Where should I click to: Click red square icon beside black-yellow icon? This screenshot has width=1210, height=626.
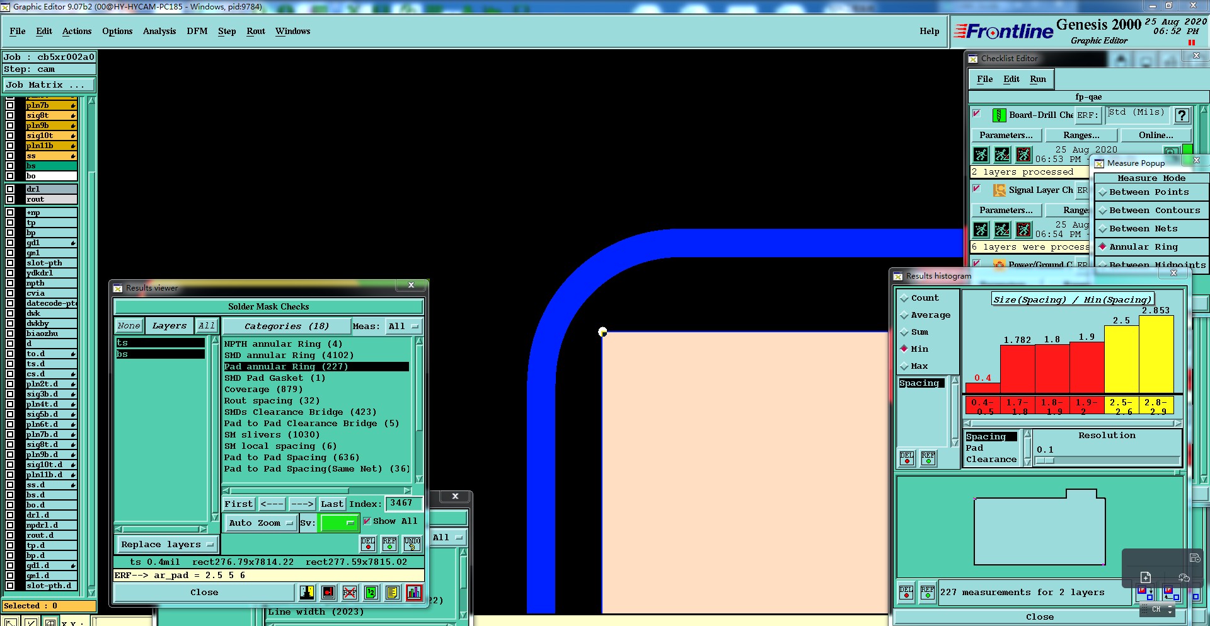328,593
